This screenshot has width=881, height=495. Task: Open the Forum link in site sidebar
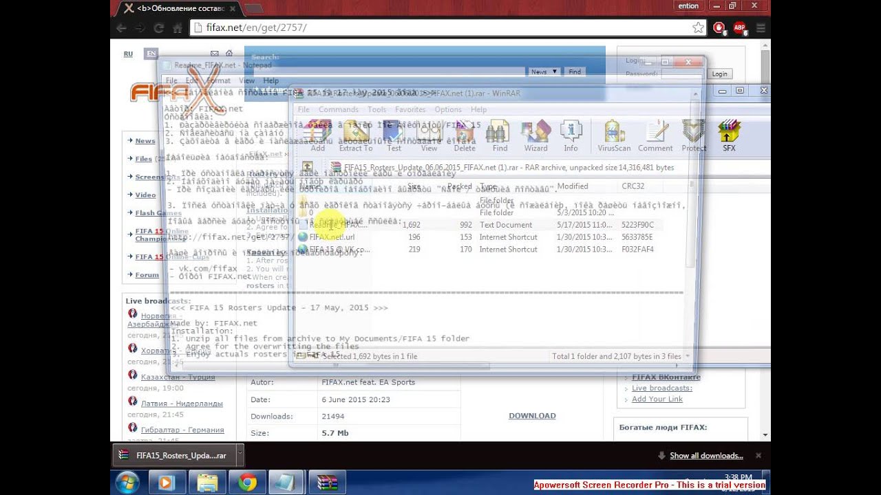(147, 275)
